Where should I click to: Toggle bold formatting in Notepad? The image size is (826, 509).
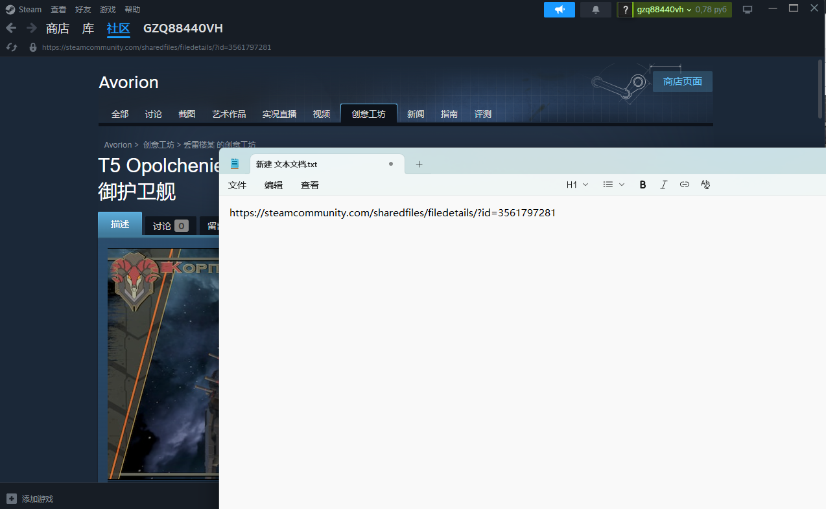[x=643, y=185]
